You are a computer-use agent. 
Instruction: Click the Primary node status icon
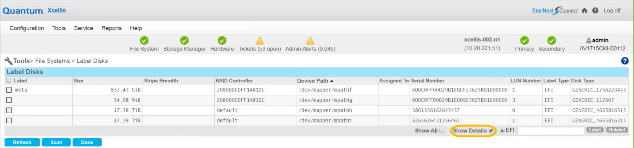(x=524, y=40)
